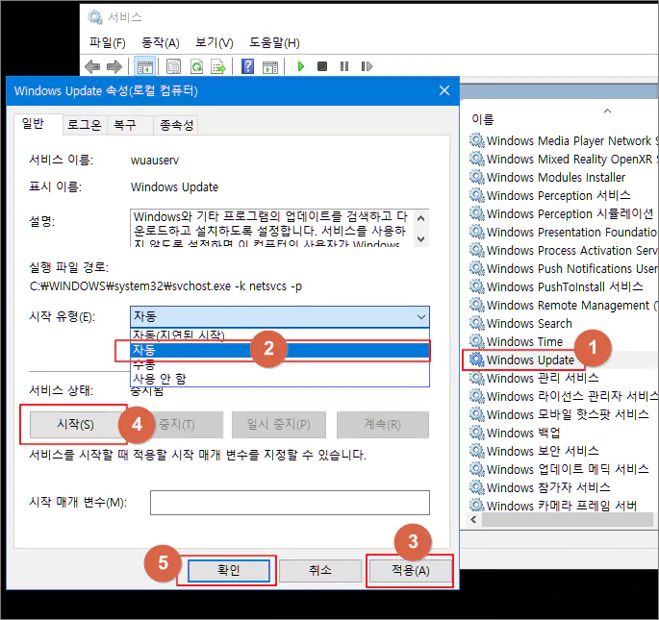
Task: Open the 동작(A) menu
Action: click(x=160, y=42)
